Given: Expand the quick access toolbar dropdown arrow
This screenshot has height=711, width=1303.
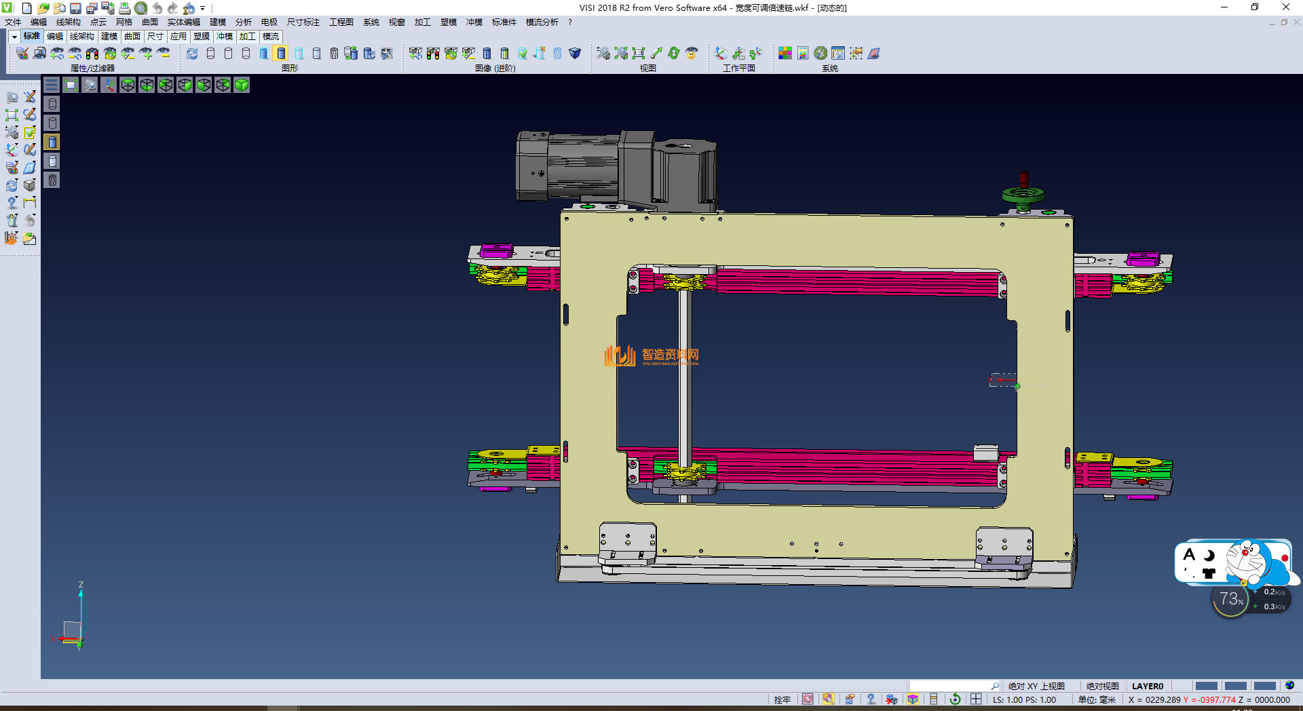Looking at the screenshot, I should click(203, 8).
